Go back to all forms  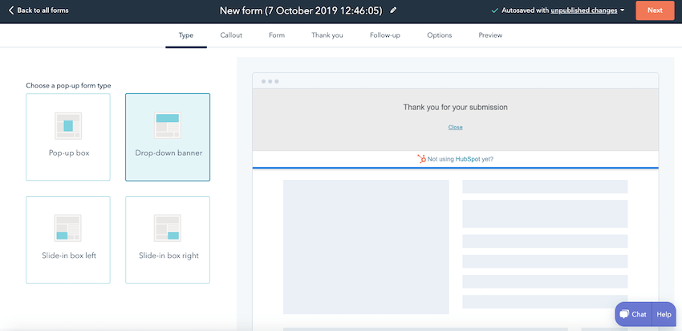coord(39,10)
